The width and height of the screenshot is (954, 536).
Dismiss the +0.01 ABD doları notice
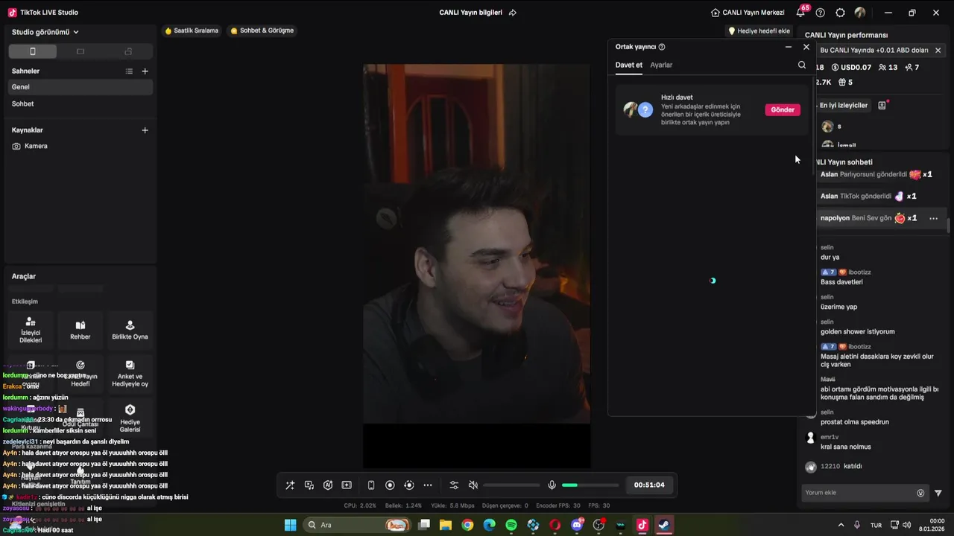pyautogui.click(x=938, y=51)
